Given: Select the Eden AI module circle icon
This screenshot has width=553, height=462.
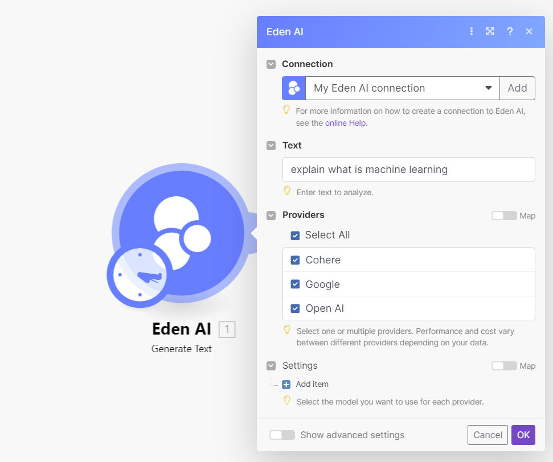Looking at the screenshot, I should [181, 233].
